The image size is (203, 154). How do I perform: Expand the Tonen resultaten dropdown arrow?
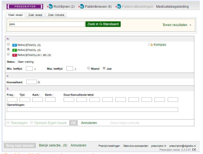pyautogui.click(x=190, y=25)
